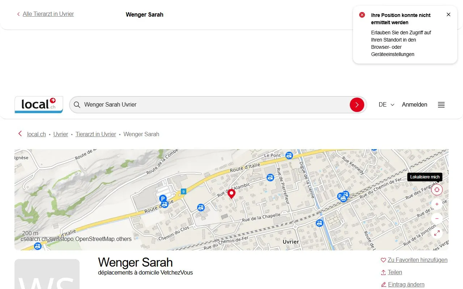This screenshot has height=289, width=463.
Task: Go back via Alle Tierarzt in Uvrier link
Action: click(48, 14)
